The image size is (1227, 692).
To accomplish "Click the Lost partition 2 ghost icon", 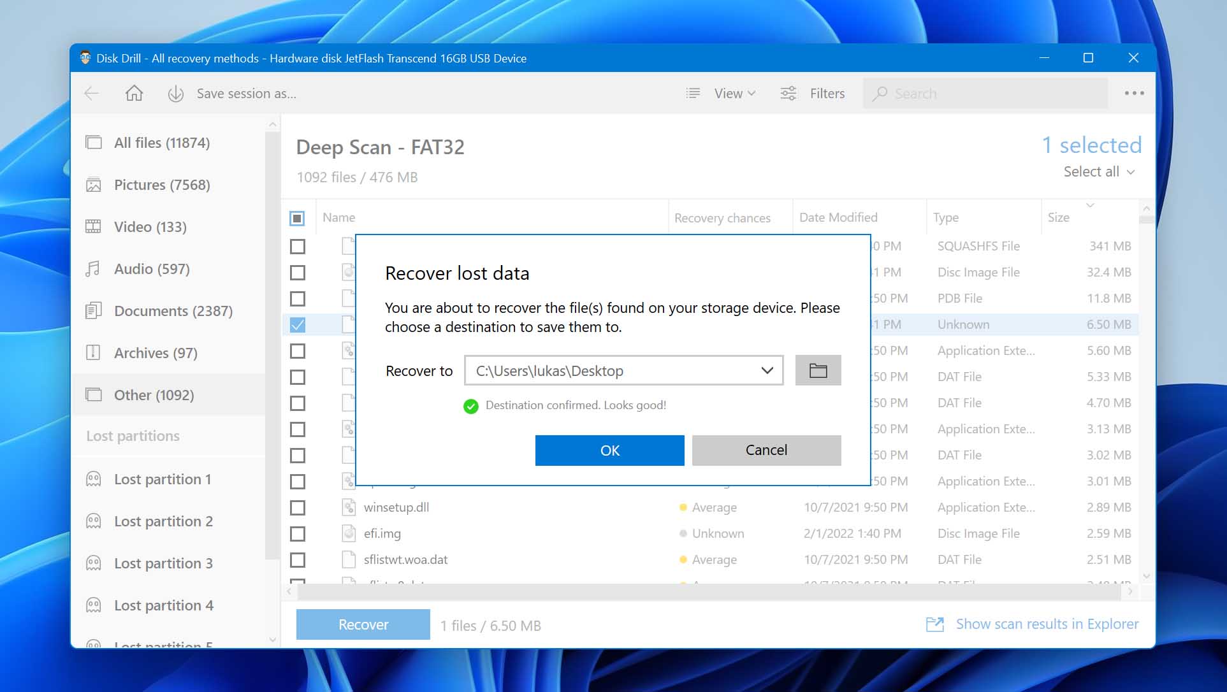I will coord(94,521).
